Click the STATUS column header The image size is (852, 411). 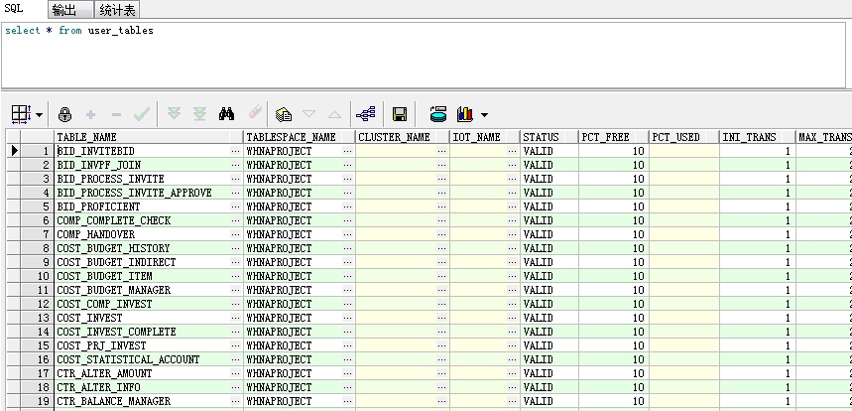[x=548, y=137]
